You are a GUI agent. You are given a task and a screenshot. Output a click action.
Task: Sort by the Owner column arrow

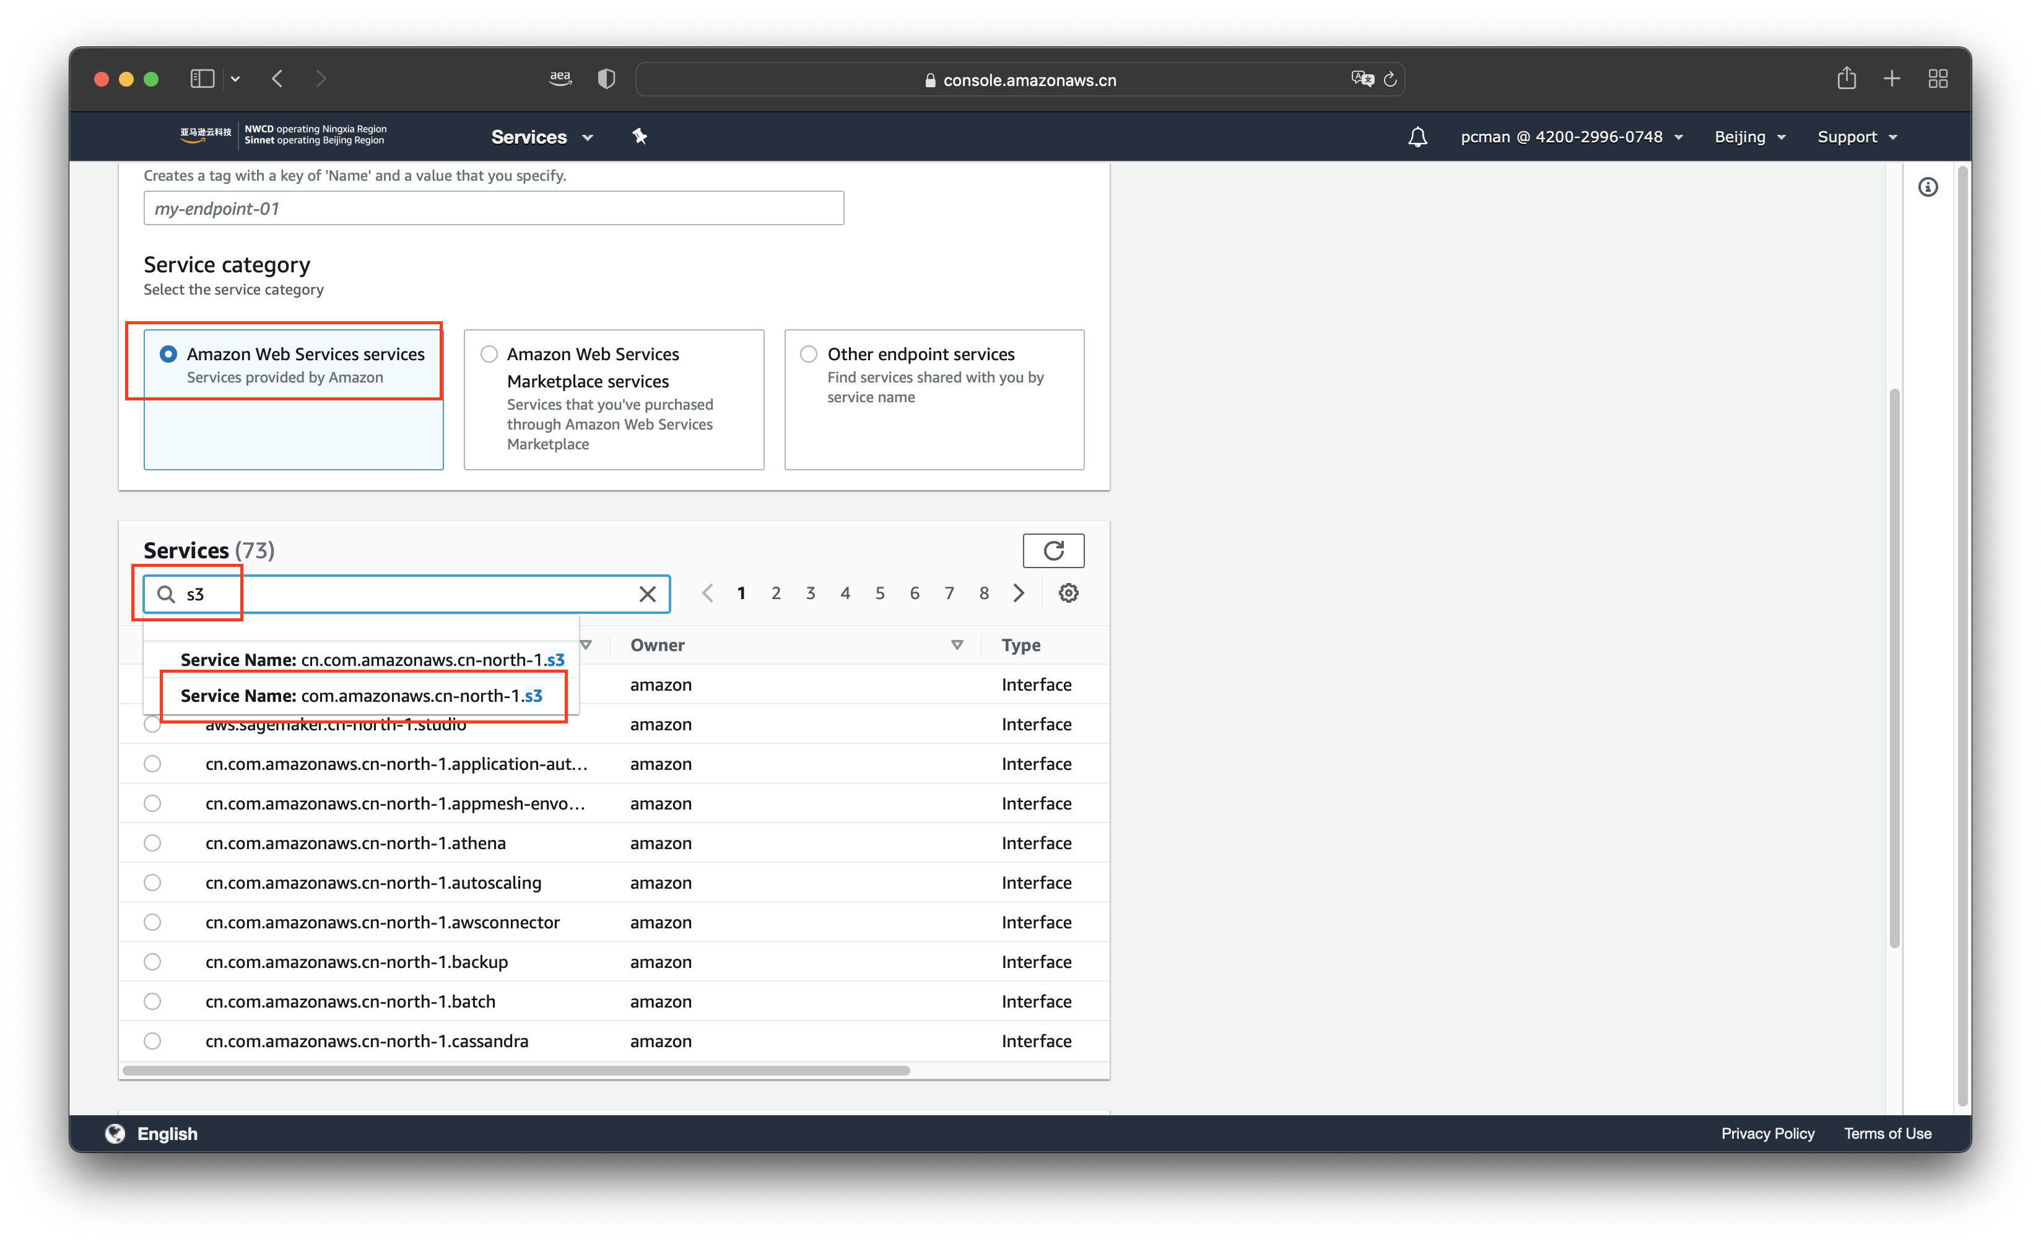(x=957, y=645)
